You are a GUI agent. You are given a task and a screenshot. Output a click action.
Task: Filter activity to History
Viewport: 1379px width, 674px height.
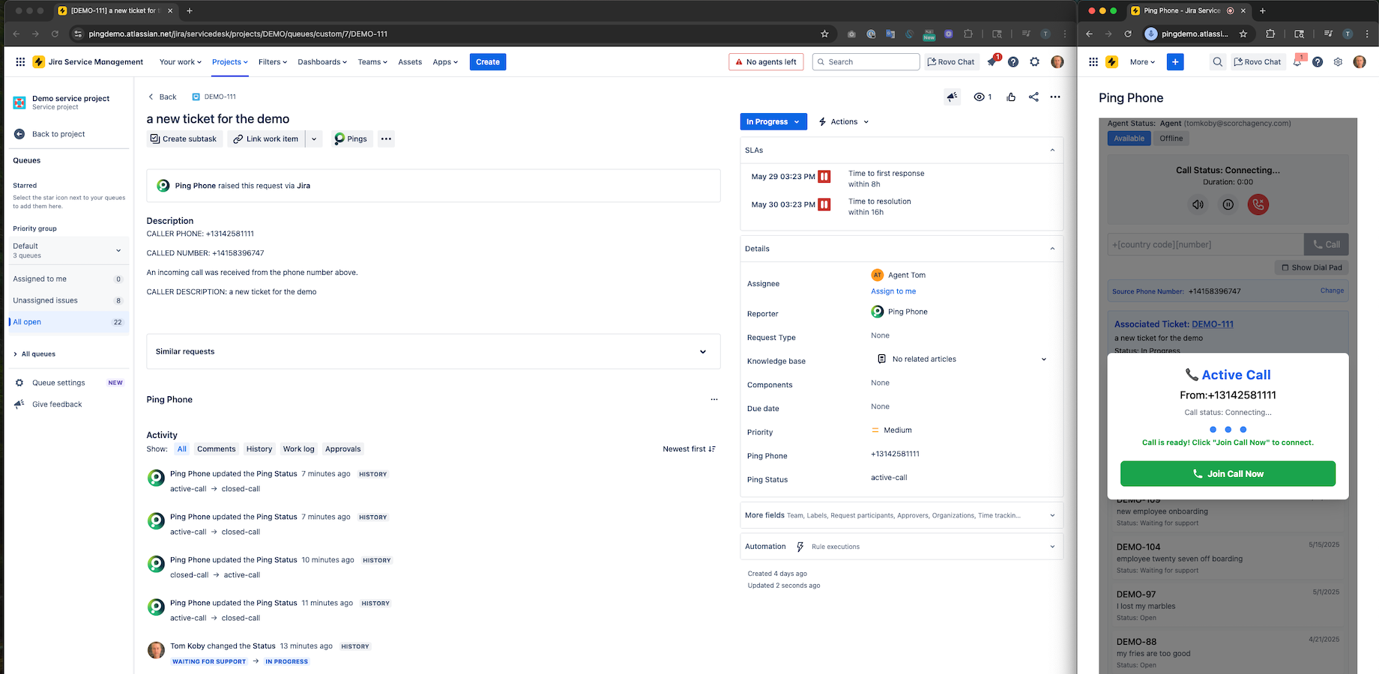point(259,449)
